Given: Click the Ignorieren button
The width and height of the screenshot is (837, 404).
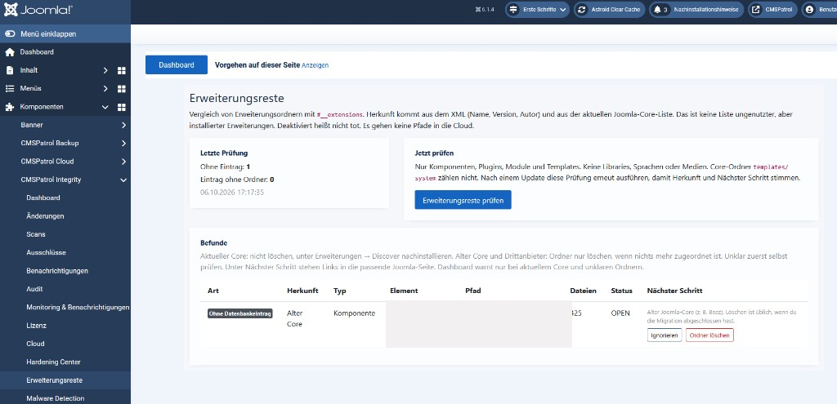Looking at the screenshot, I should tap(665, 335).
